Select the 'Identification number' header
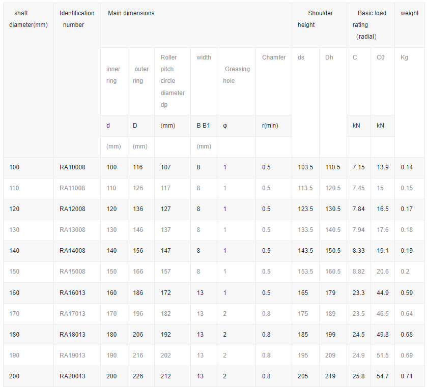The image size is (427, 387). [77, 19]
